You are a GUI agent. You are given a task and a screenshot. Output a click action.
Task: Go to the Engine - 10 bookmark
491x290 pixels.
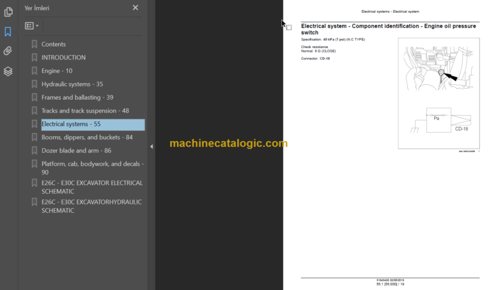(57, 71)
